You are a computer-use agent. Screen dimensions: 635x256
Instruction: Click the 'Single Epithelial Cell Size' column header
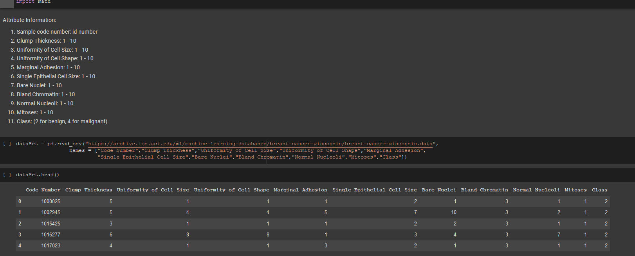pyautogui.click(x=375, y=190)
